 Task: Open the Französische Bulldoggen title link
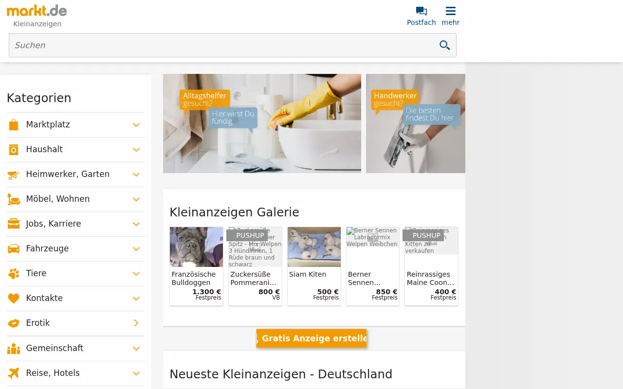pyautogui.click(x=193, y=278)
